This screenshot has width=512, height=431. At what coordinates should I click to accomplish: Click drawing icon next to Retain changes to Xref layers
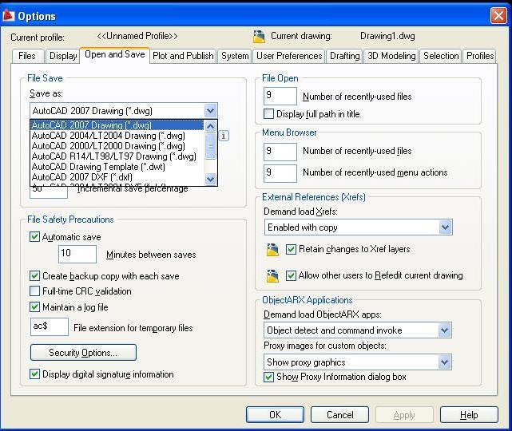coord(272,250)
